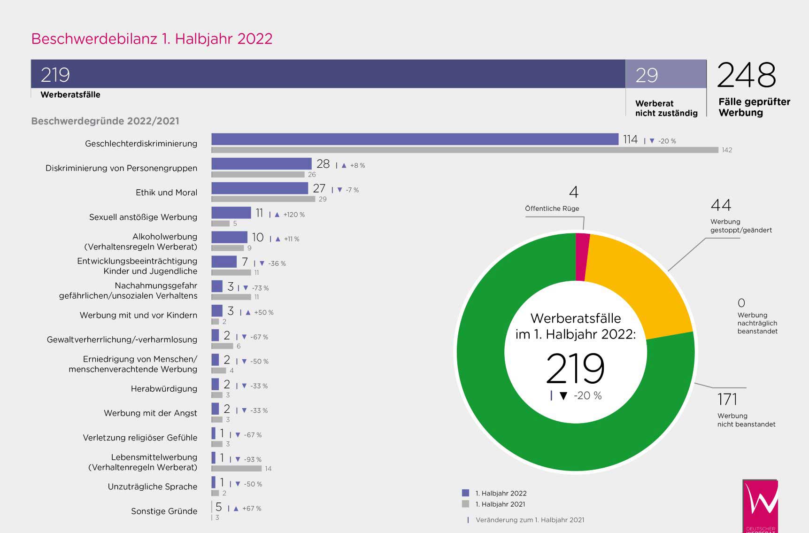Click the Alkoholwerbung label
Screen dimensions: 809x533
pyautogui.click(x=141, y=241)
